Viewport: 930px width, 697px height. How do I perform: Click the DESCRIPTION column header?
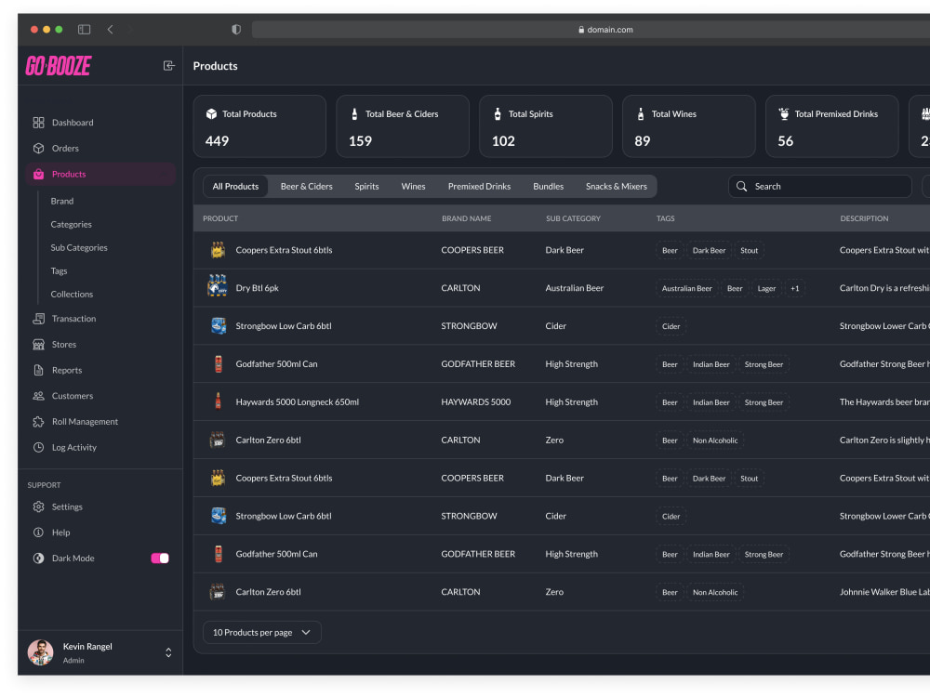pos(864,218)
